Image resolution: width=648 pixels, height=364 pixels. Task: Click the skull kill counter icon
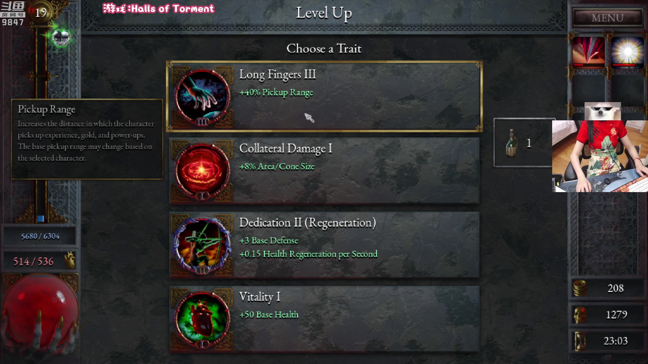pyautogui.click(x=580, y=314)
